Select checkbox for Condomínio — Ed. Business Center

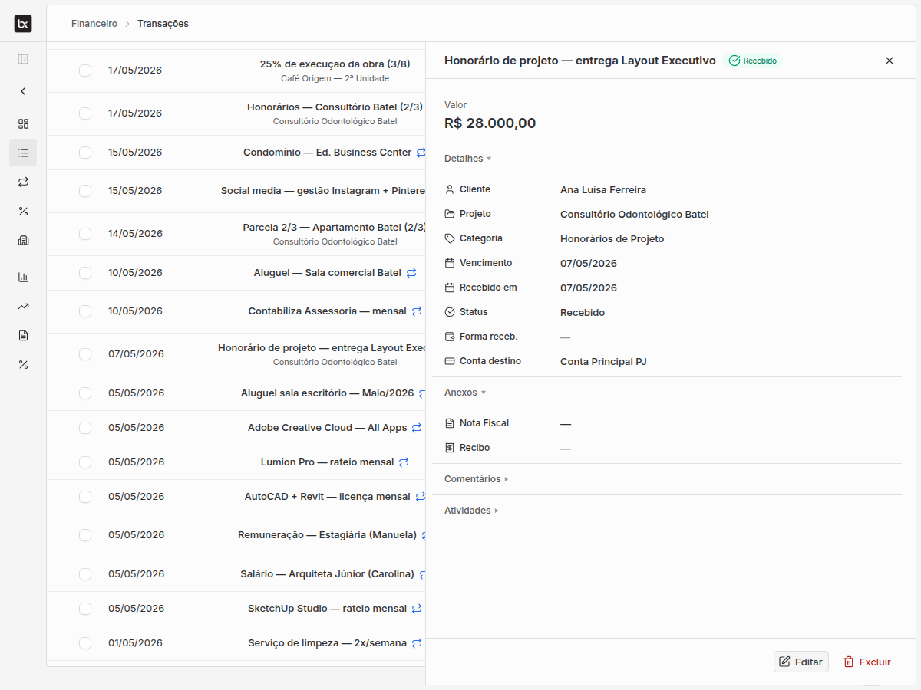coord(85,153)
